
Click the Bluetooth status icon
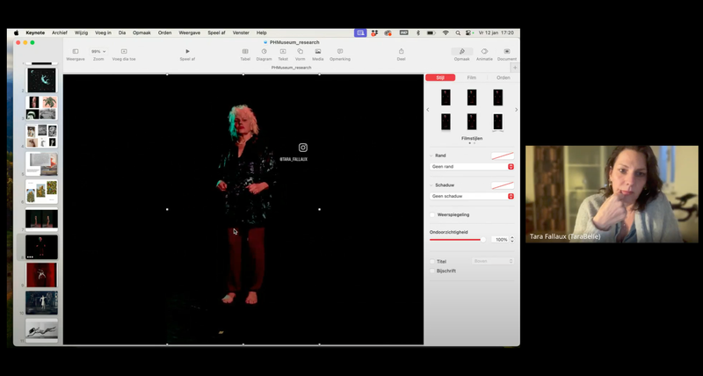tap(418, 33)
